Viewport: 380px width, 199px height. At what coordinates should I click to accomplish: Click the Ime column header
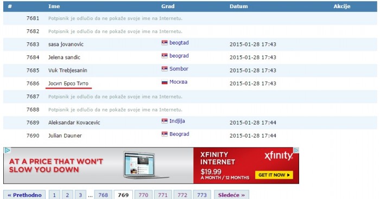click(54, 7)
